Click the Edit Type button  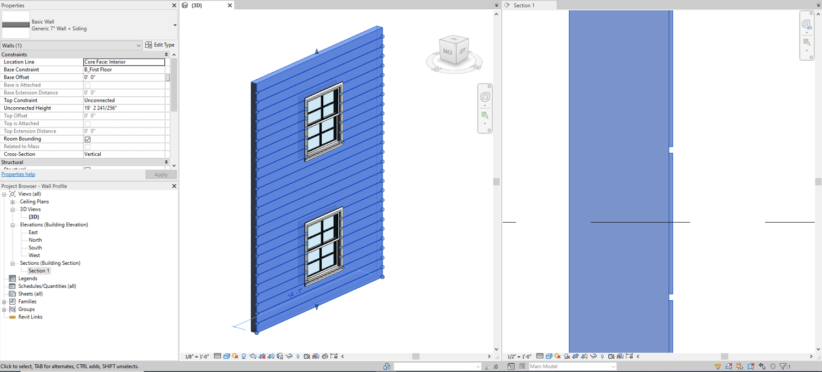(x=160, y=45)
